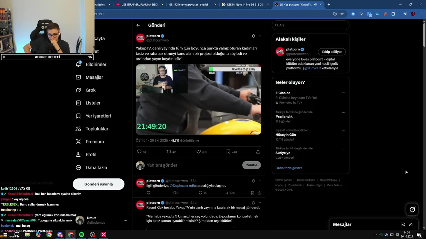Open Spotify from the taskbar
The width and height of the screenshot is (426, 239).
tap(82, 235)
